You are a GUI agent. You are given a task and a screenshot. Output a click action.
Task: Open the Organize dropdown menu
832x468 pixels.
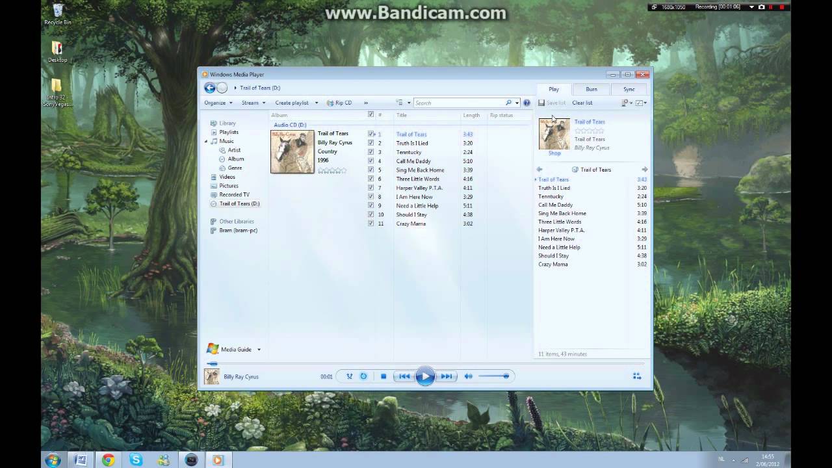218,103
